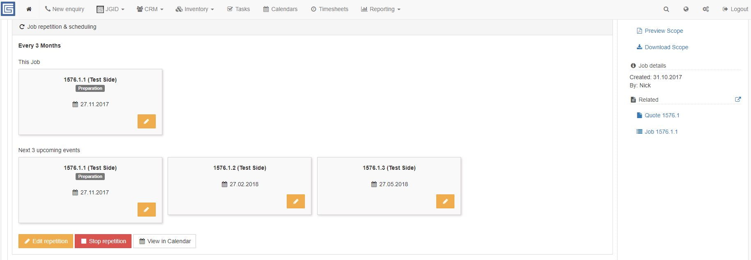Stop the job repetition
751x260 pixels.
pyautogui.click(x=103, y=241)
